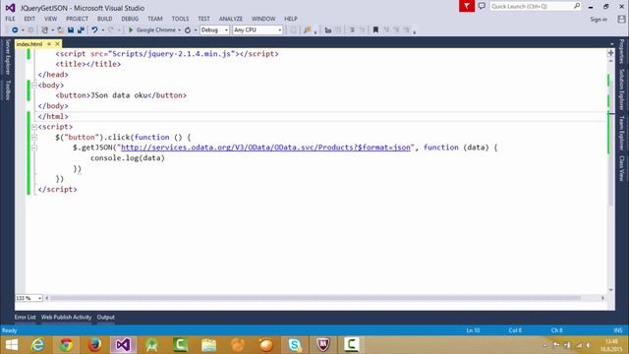Open File Explorer from the taskbar
This screenshot has width=629, height=354.
coord(208,345)
